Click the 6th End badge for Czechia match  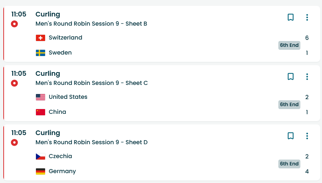point(289,164)
